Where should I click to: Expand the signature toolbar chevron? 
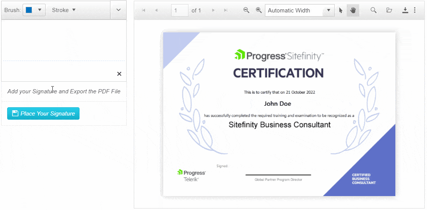[118, 10]
